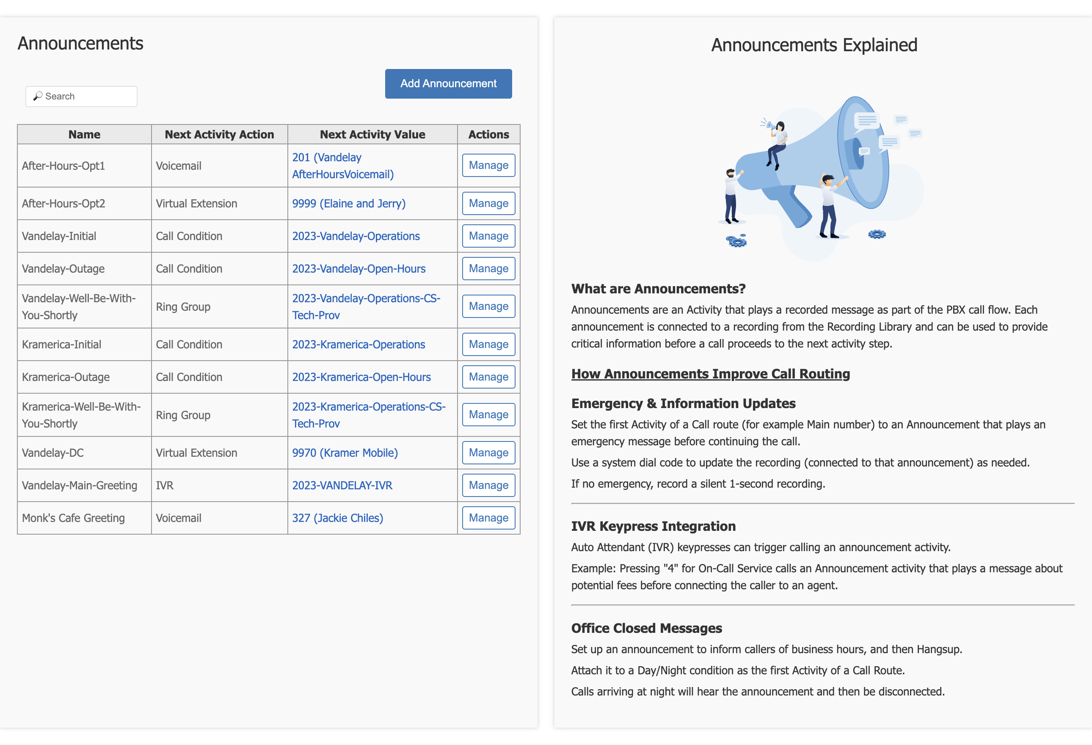Open the 2023-Kramerica-Open-Hours link
The image size is (1092, 745).
tap(361, 377)
